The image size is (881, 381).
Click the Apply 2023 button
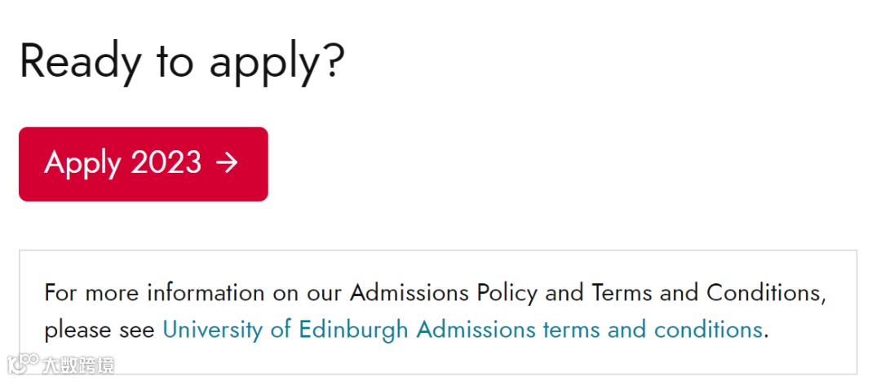tap(143, 164)
